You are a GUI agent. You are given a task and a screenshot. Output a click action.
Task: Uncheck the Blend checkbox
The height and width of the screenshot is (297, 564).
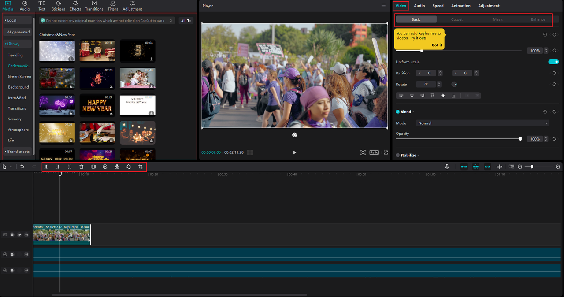tap(398, 112)
